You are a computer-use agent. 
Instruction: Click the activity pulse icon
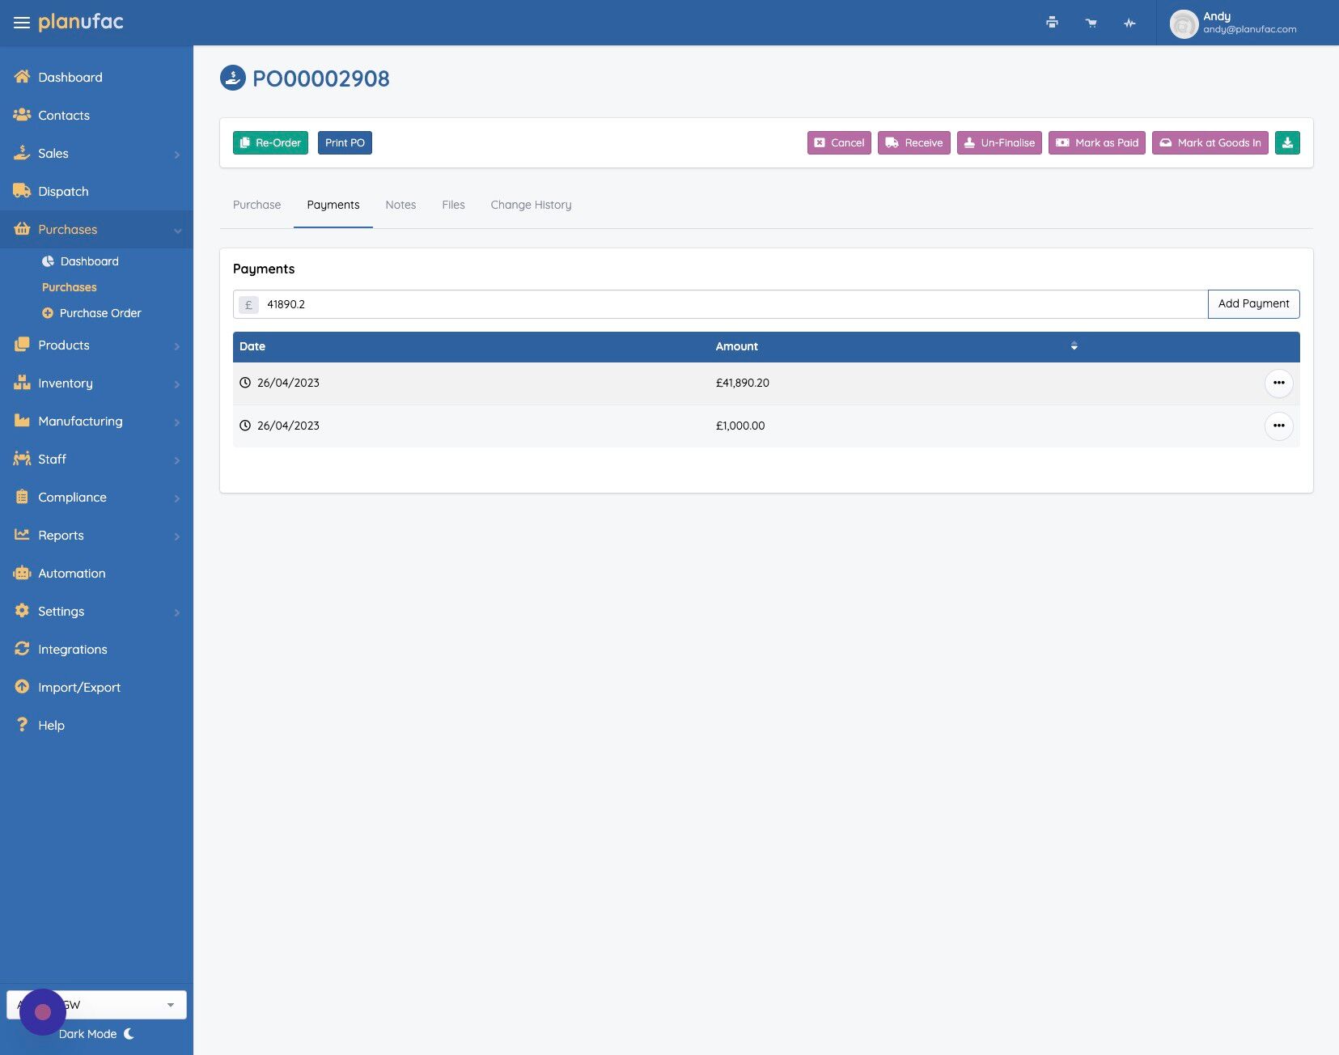click(1129, 23)
